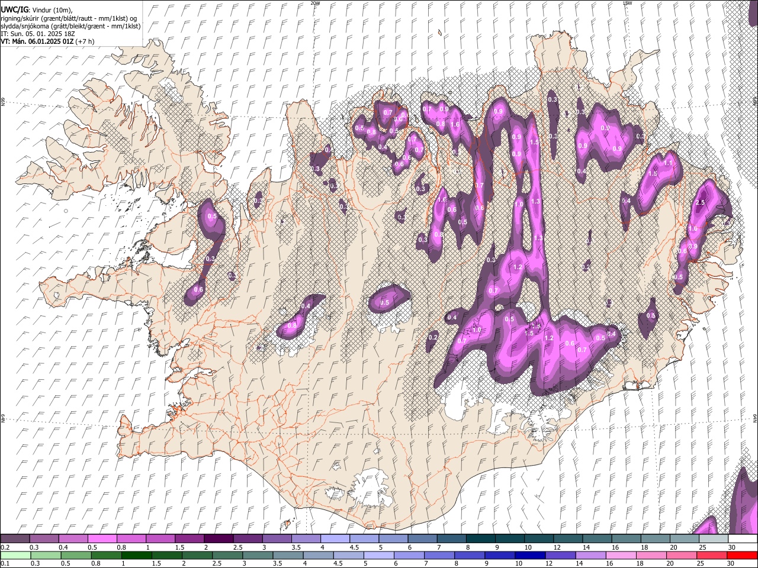Viewport: 758px width, 568px height.
Task: Click the 'UWC/IG: Vindur (10m)' title text
Action: (x=37, y=10)
